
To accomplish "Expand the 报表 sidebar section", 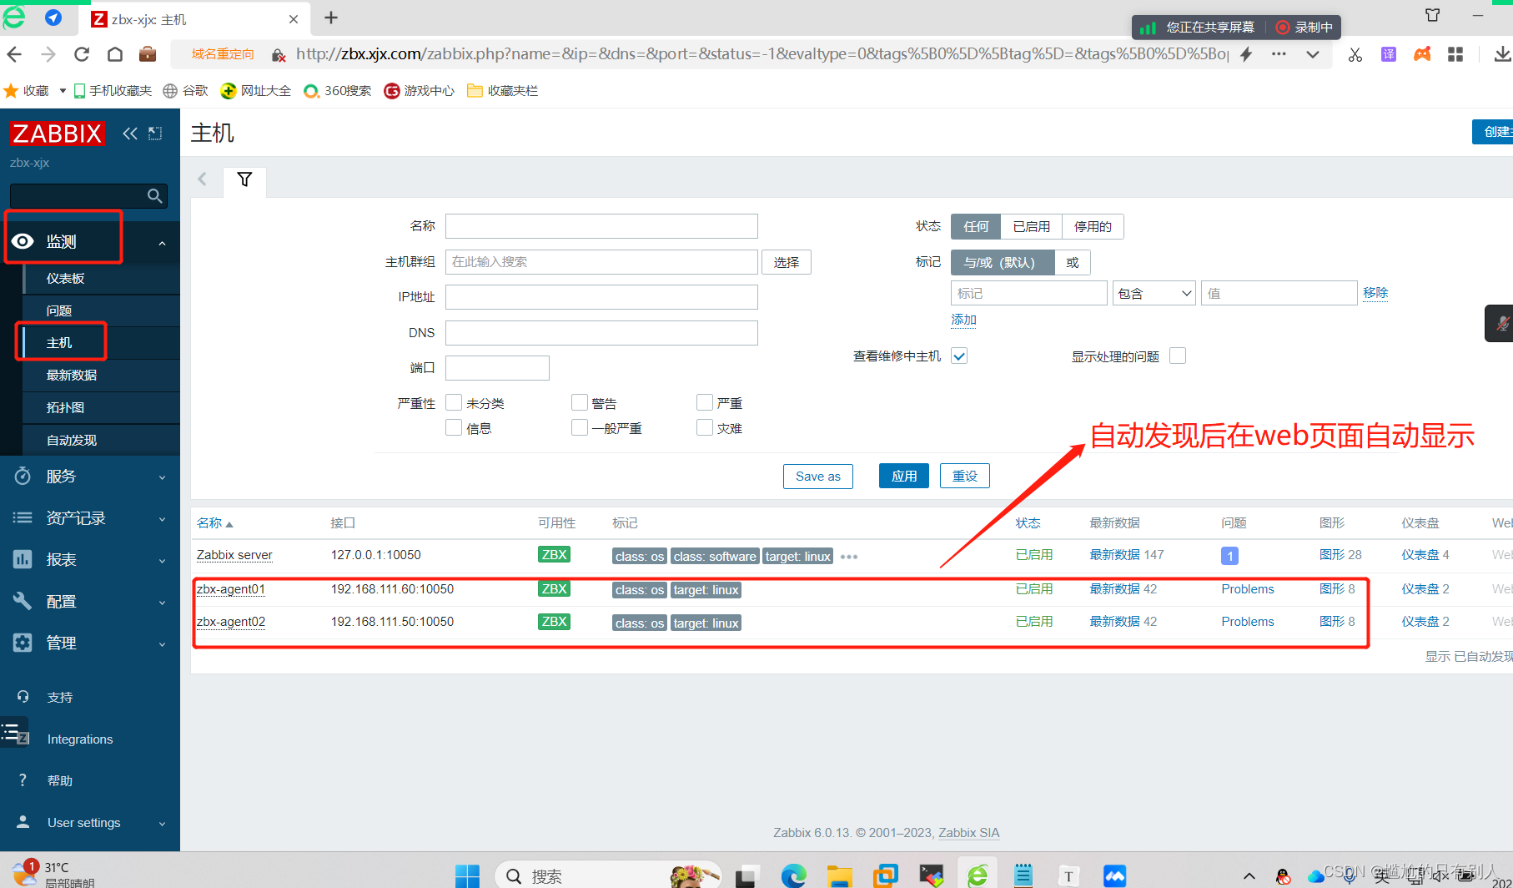I will 90,560.
